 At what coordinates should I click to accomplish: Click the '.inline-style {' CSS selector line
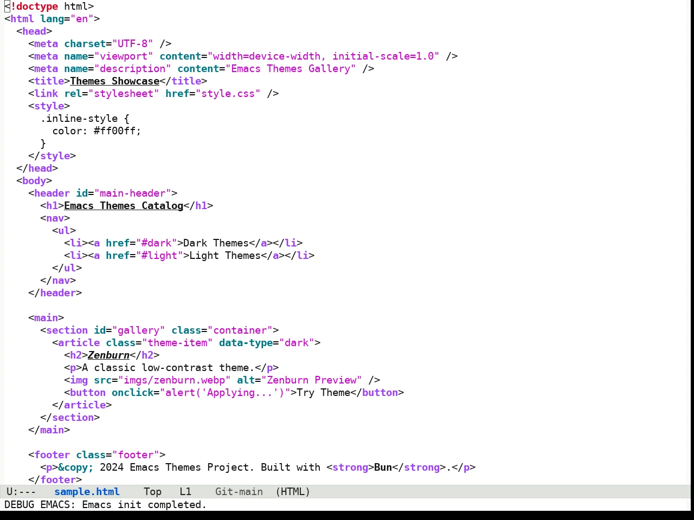pyautogui.click(x=85, y=119)
